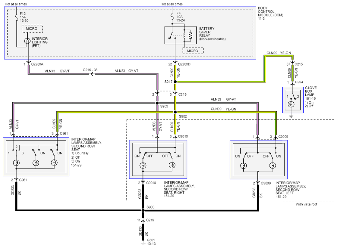This screenshot has height=248, width=337.
Task: Click the S900 ground splice dot
Action: pyautogui.click(x=143, y=210)
